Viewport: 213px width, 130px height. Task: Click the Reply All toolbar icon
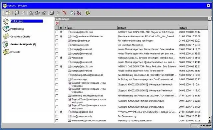click(37, 13)
